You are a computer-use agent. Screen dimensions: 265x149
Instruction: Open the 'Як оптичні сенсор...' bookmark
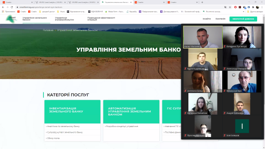coord(212,12)
